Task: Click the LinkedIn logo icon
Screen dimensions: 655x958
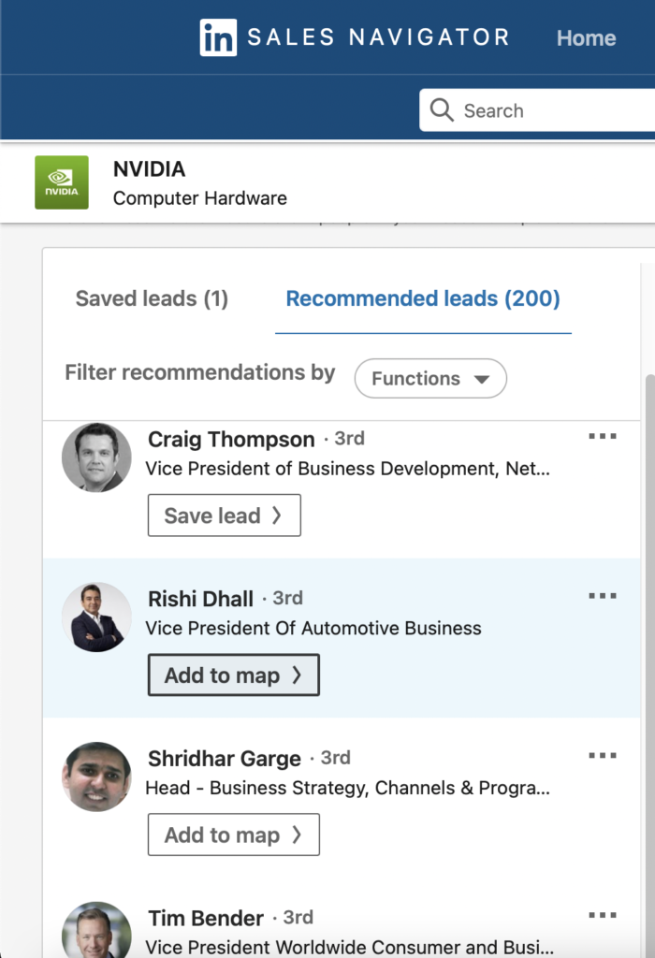Action: point(218,37)
